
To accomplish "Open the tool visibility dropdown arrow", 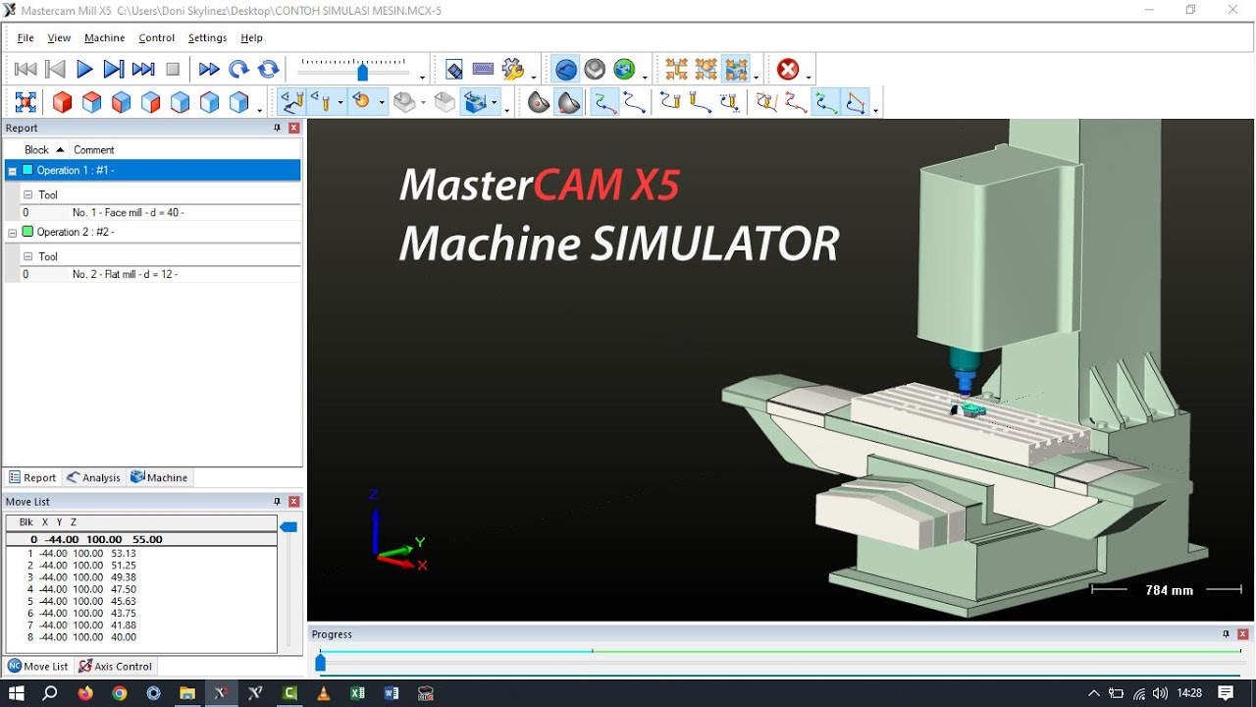I will point(340,102).
